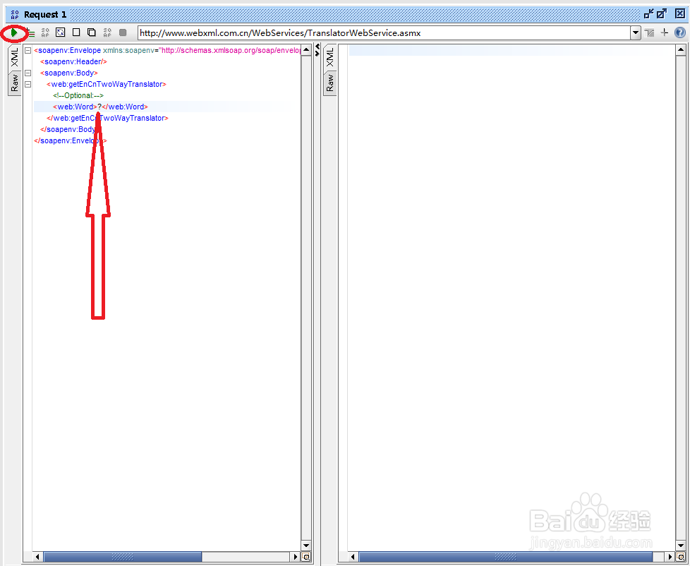Viewport: 690px width, 566px height.
Task: Click the opening soapenv:Envelope line
Action: coord(167,50)
